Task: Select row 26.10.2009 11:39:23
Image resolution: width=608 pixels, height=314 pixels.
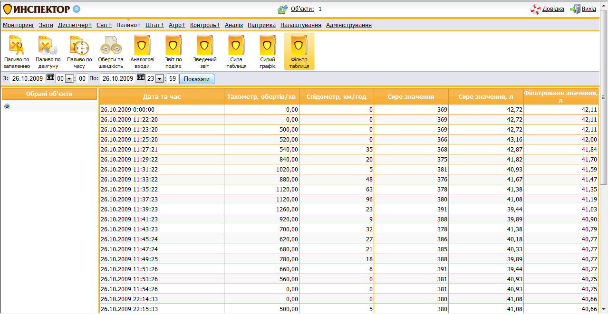Action: [x=349, y=209]
